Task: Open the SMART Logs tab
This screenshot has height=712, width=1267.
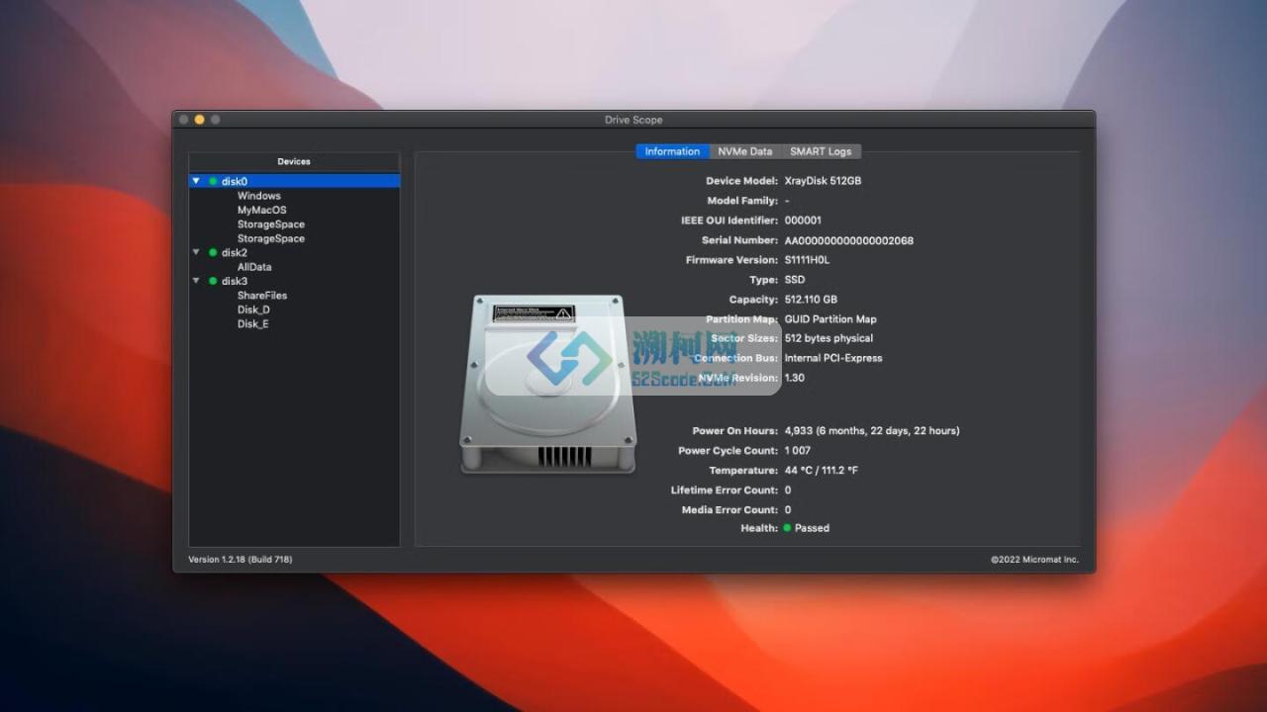Action: click(821, 151)
